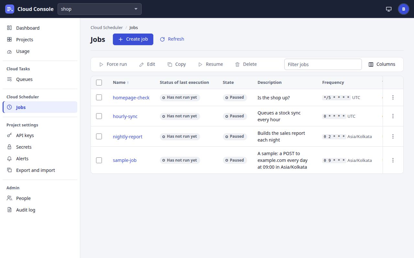Click Force run in toolbar

point(113,64)
